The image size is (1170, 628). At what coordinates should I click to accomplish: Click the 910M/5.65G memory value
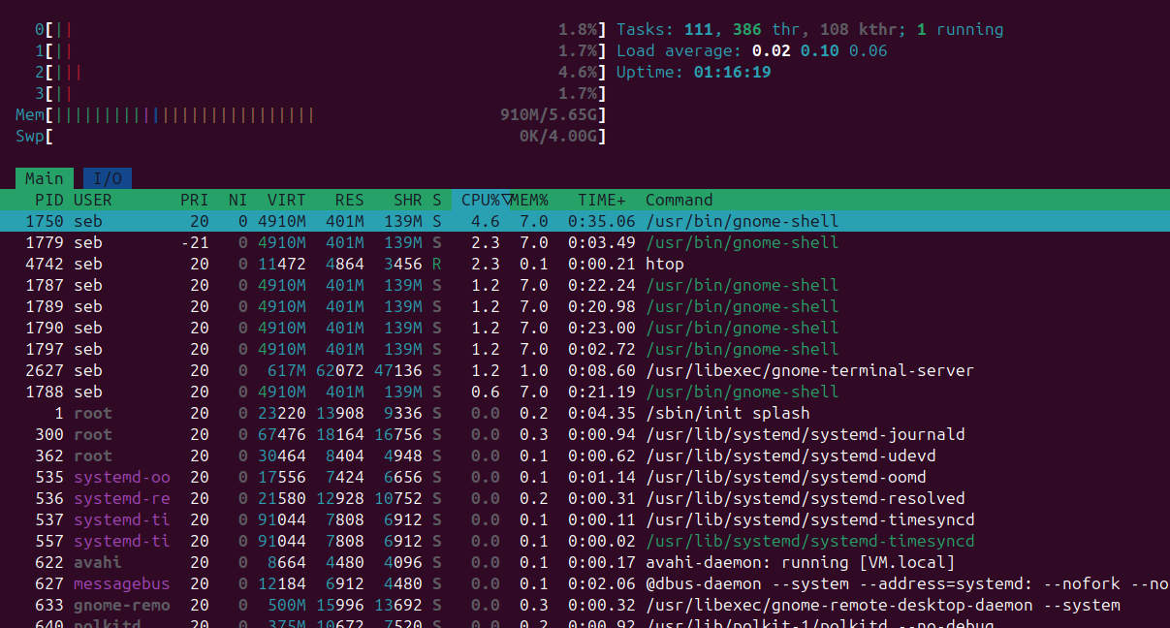pyautogui.click(x=549, y=114)
